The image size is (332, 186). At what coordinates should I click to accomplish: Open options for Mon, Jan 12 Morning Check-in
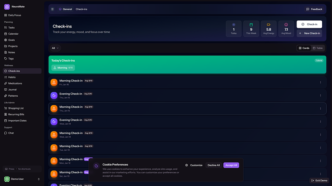click(320, 161)
